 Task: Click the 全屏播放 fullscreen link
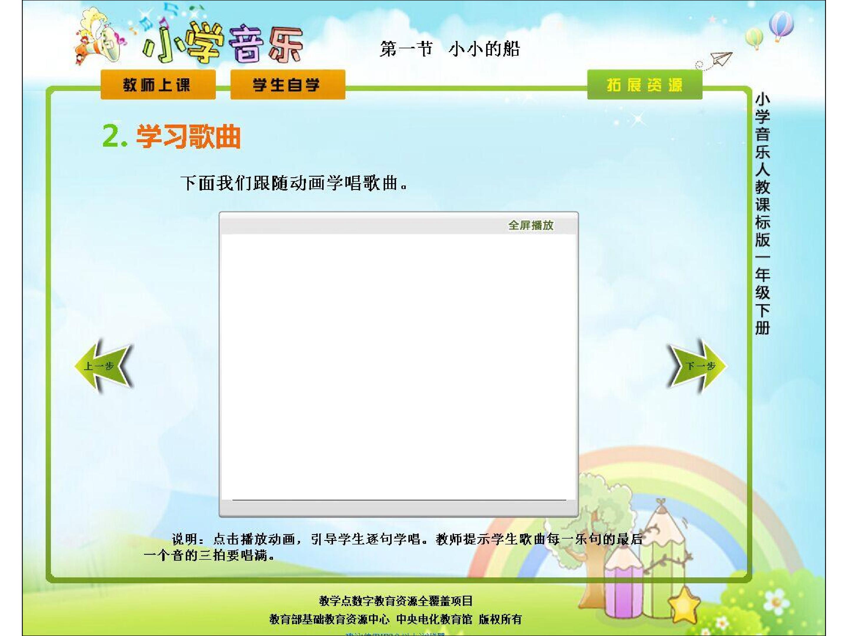click(x=531, y=225)
